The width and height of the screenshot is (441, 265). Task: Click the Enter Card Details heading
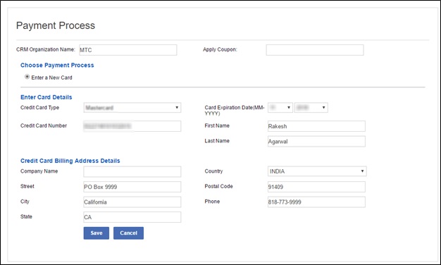click(x=46, y=97)
